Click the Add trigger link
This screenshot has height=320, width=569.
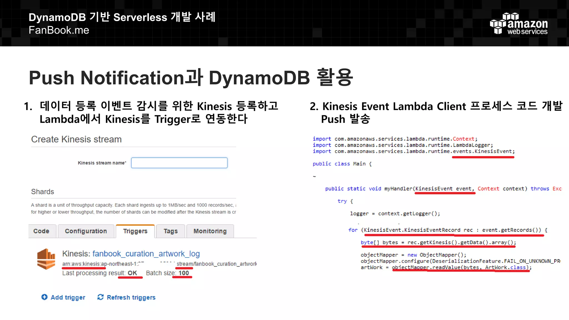(68, 297)
